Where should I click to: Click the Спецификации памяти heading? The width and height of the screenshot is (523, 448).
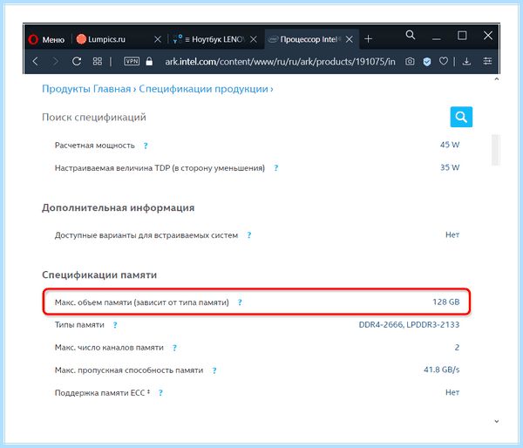click(x=99, y=275)
